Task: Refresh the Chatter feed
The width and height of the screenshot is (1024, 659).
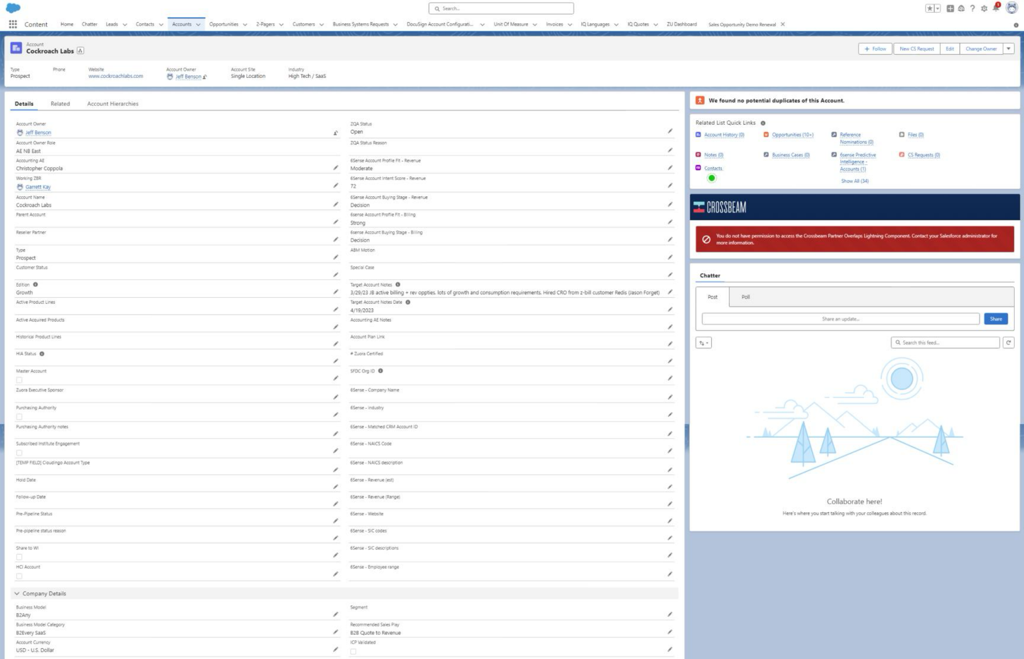Action: [1009, 342]
